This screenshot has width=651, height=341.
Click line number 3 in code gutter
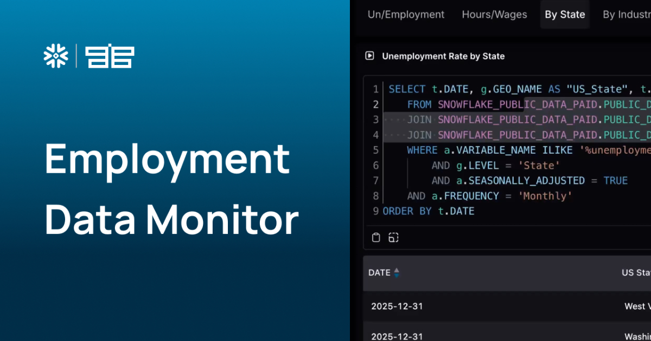pos(375,120)
